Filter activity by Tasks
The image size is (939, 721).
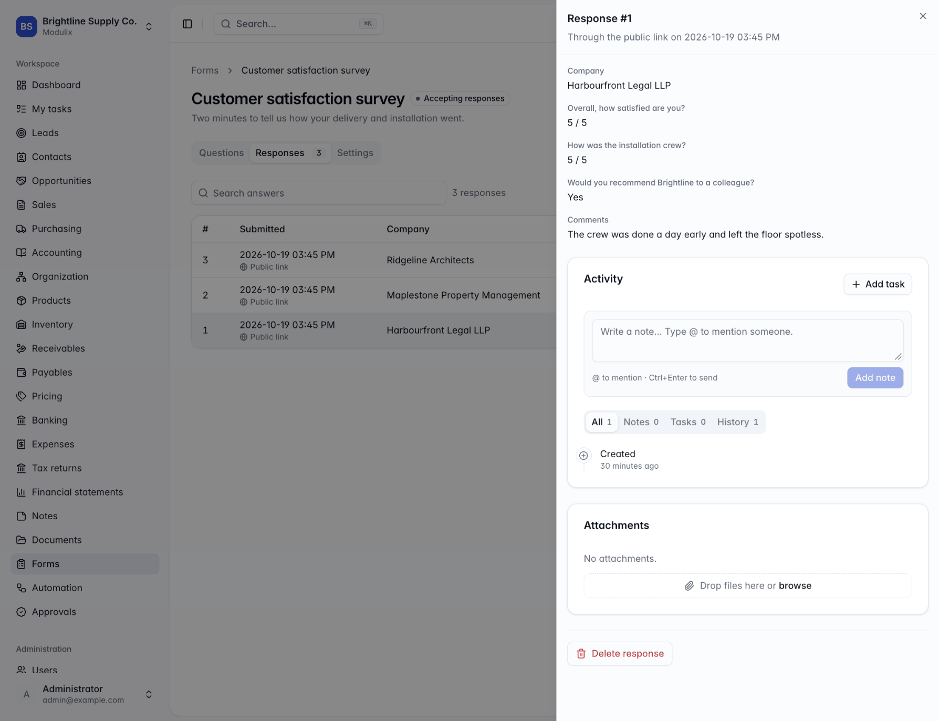pos(688,422)
